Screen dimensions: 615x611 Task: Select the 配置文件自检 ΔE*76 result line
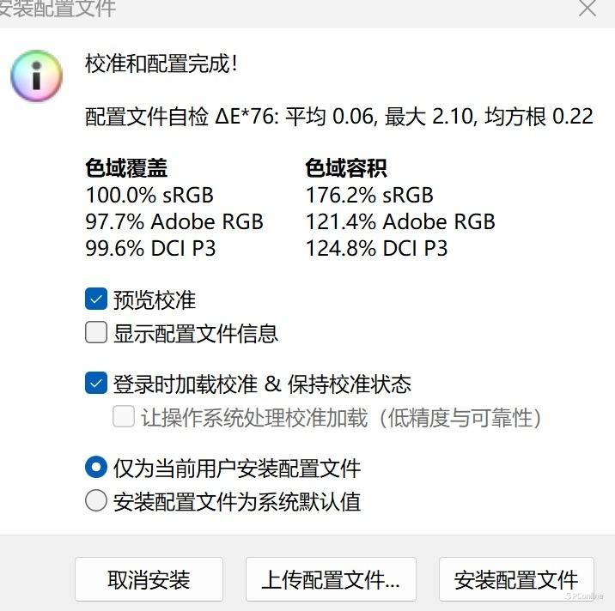(x=339, y=117)
